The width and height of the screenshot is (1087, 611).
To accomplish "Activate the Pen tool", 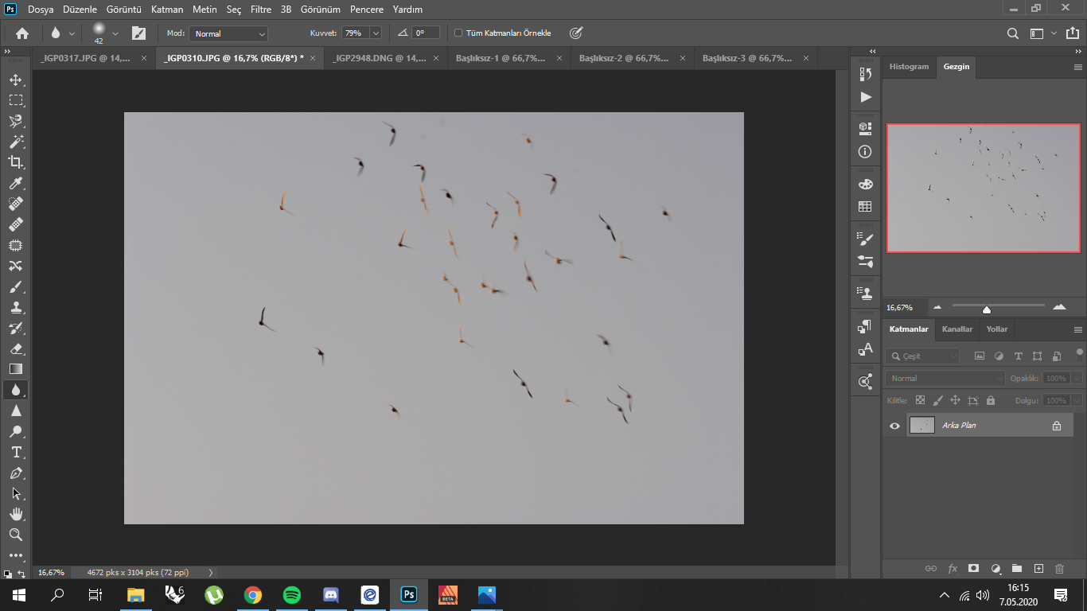I will pos(15,473).
